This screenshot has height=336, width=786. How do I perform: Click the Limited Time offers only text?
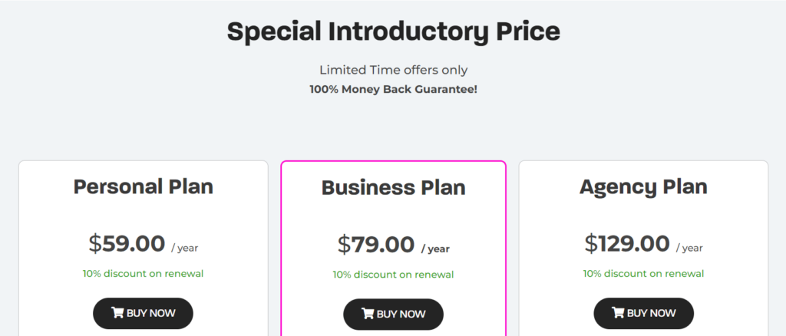point(394,70)
